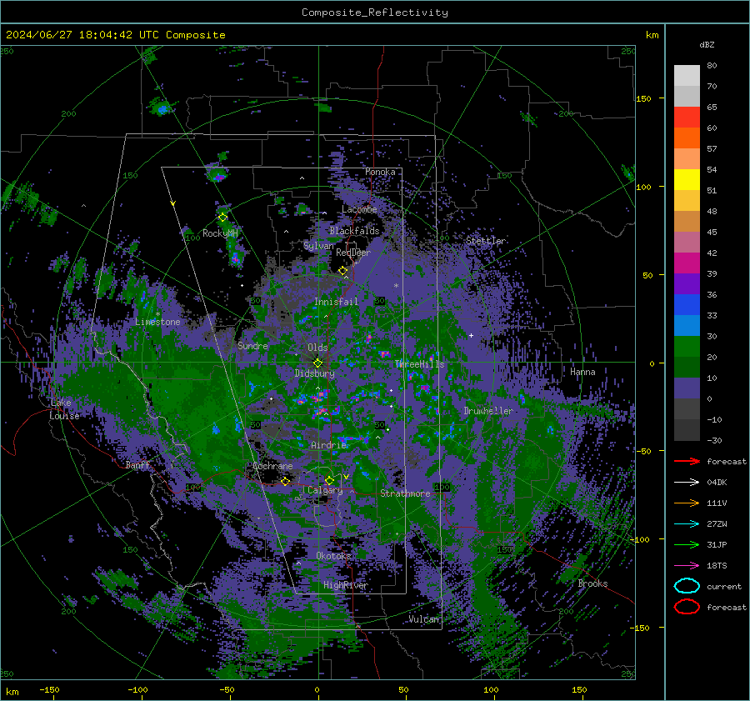Click the red 'forecast' ellipse symbol
Image resolution: width=750 pixels, height=701 pixels.
click(x=687, y=607)
